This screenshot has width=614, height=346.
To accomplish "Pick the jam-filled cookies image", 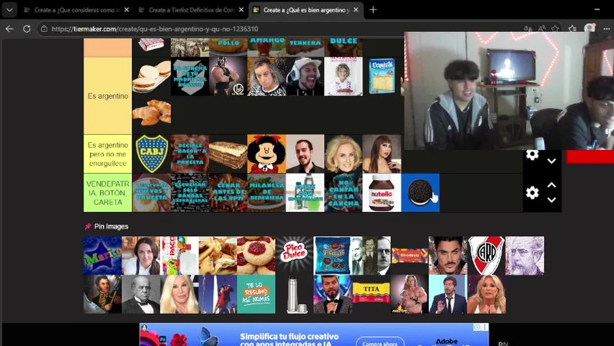I will (256, 255).
